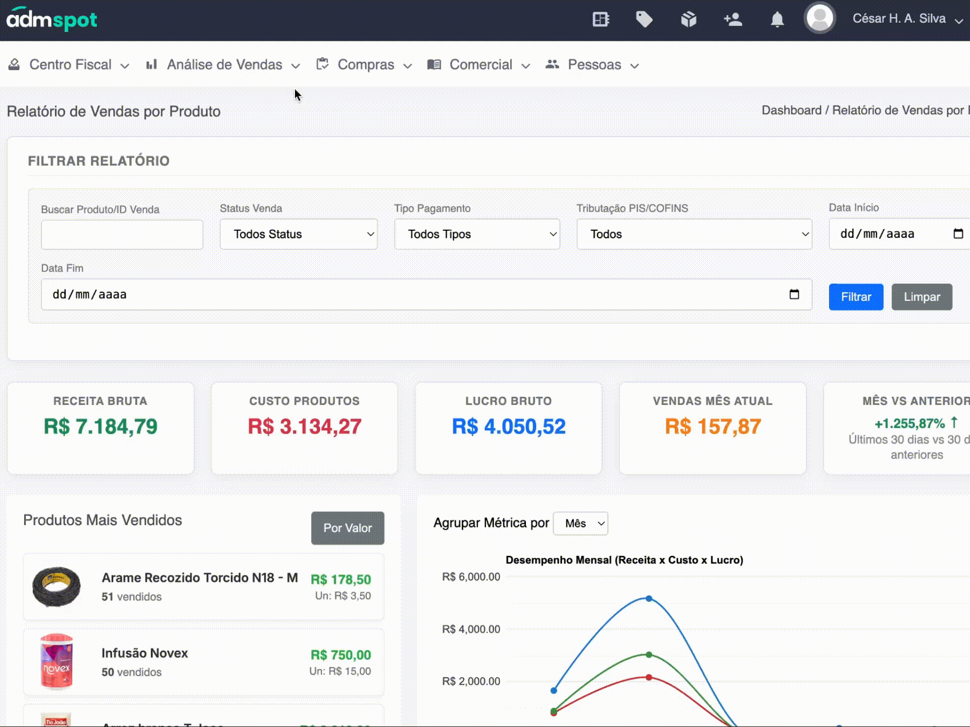
Task: Open the Tributação PIS/COFINS dropdown
Action: [694, 234]
